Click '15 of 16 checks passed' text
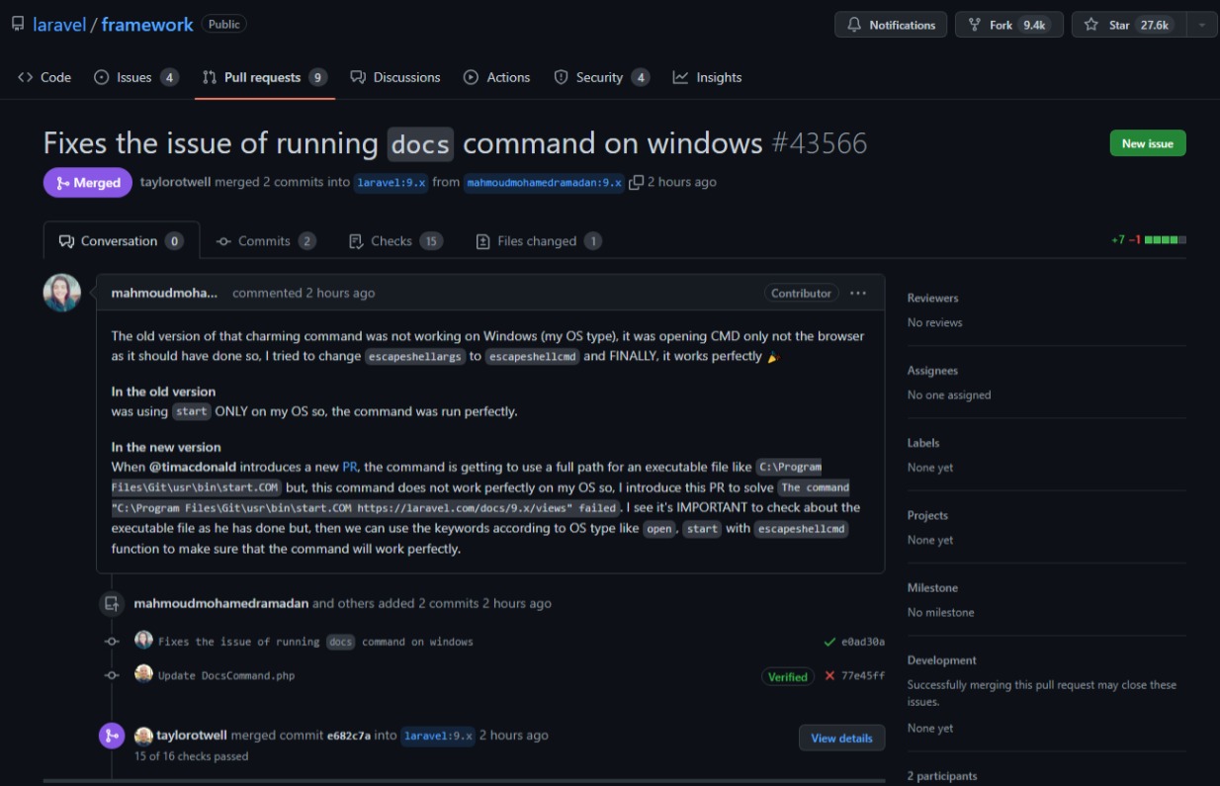The image size is (1220, 786). tap(191, 756)
